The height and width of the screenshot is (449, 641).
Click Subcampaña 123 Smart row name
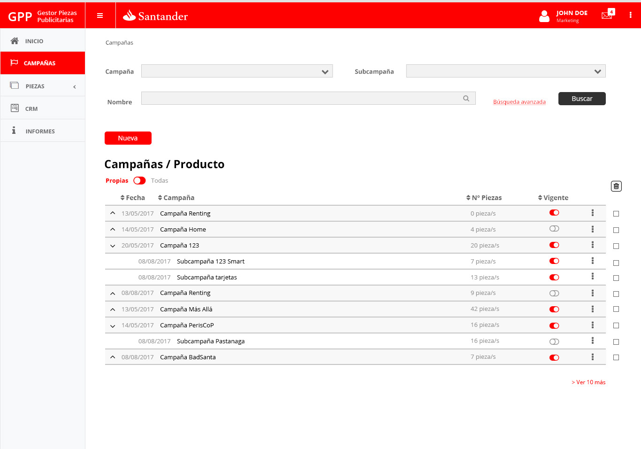click(x=211, y=261)
